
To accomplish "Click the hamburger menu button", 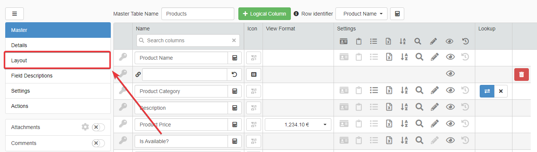I will 15,14.
